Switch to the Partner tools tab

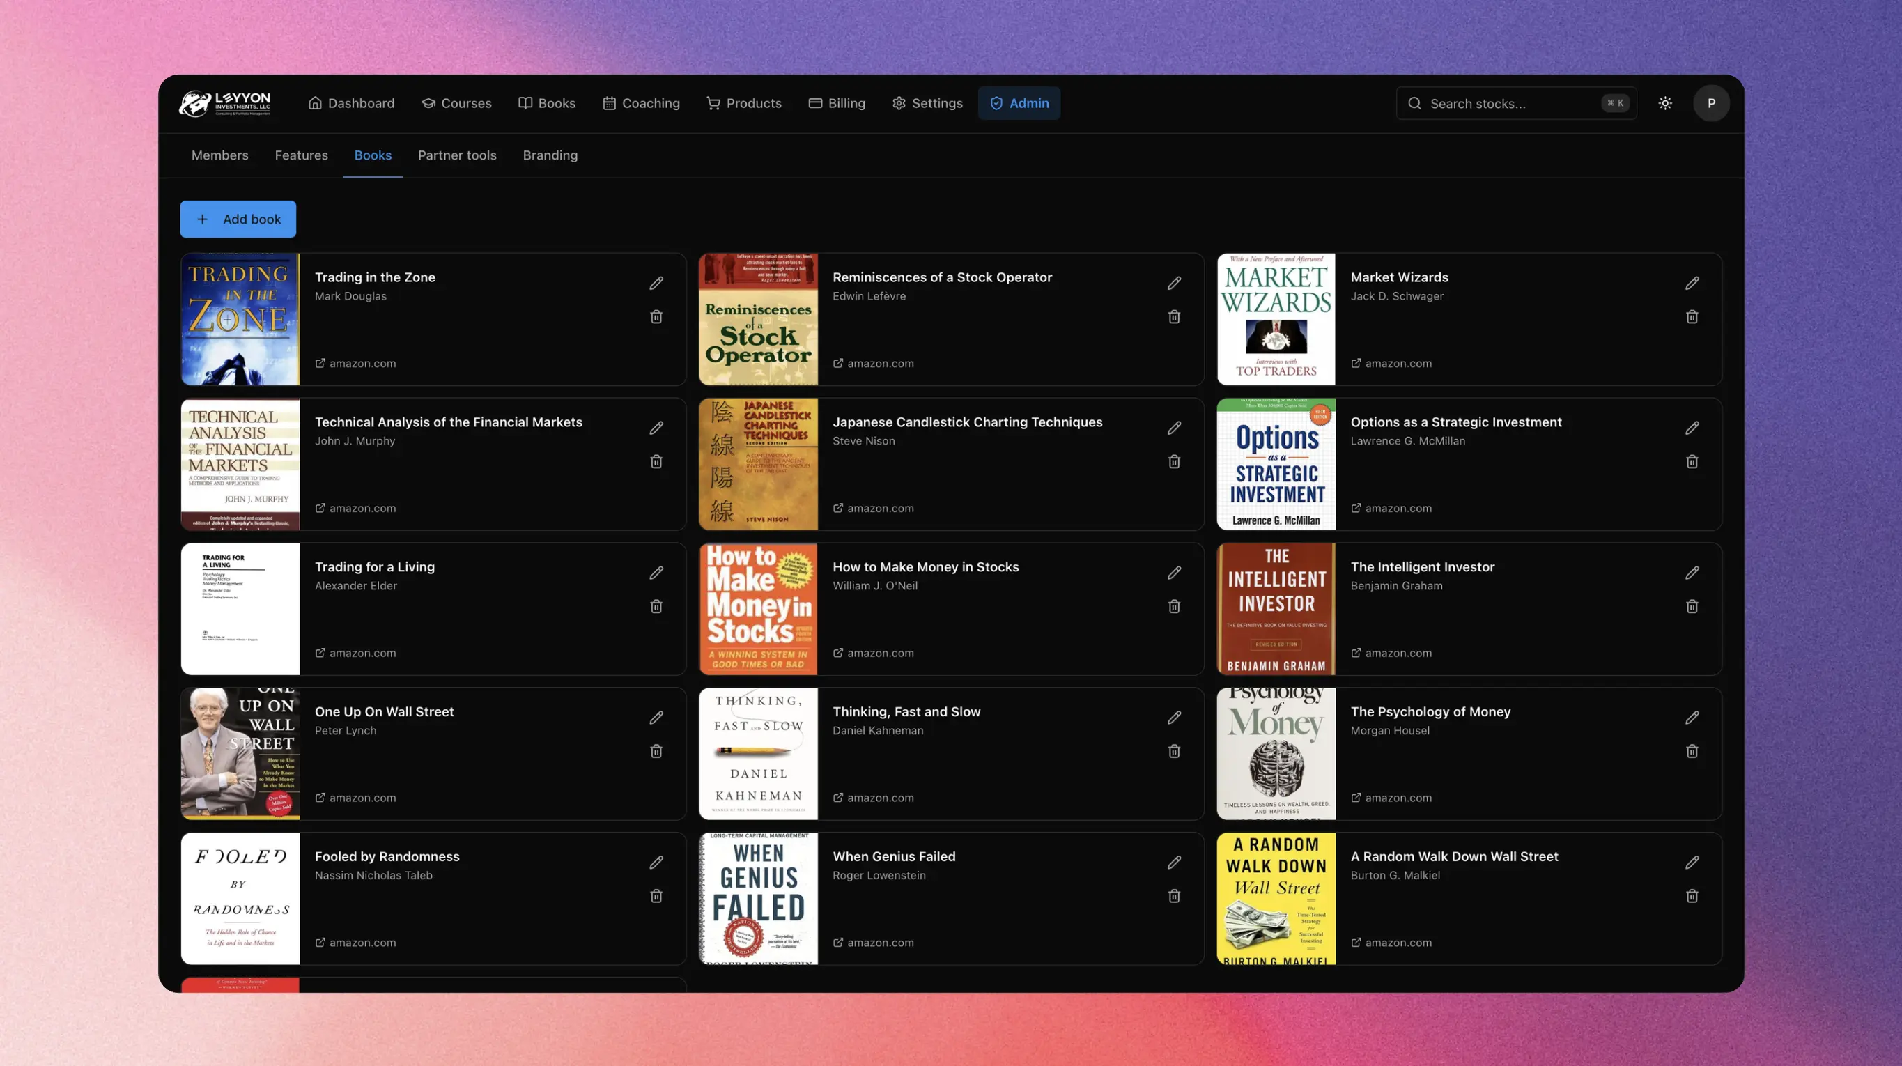(457, 156)
